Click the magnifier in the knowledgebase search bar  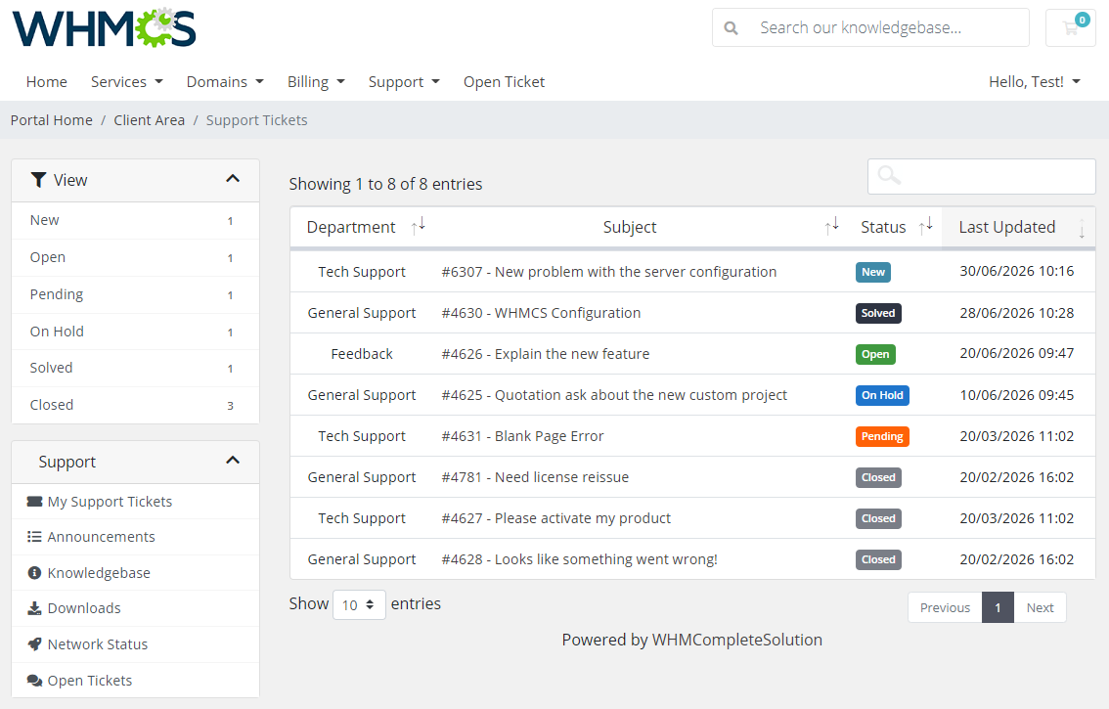731,28
